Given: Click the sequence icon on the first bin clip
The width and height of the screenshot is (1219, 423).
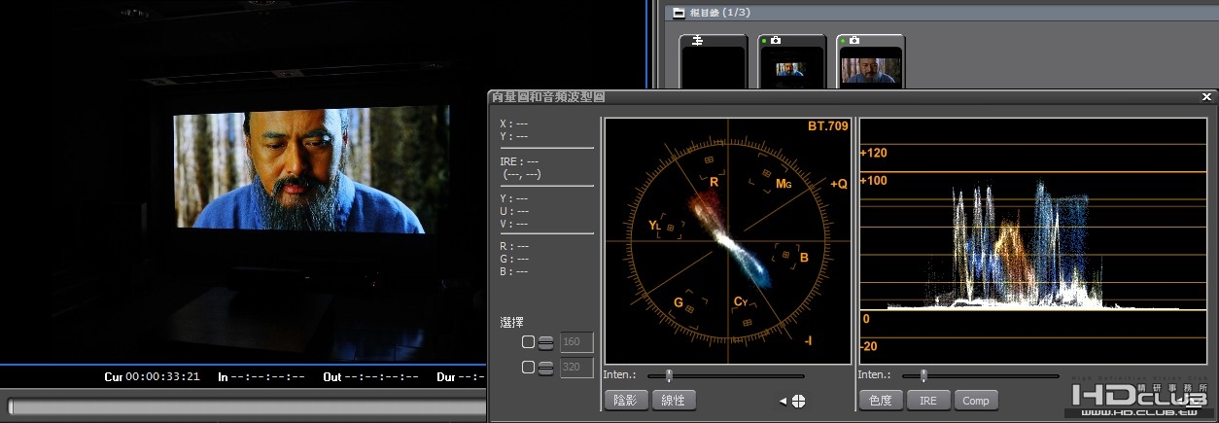Looking at the screenshot, I should coord(697,41).
